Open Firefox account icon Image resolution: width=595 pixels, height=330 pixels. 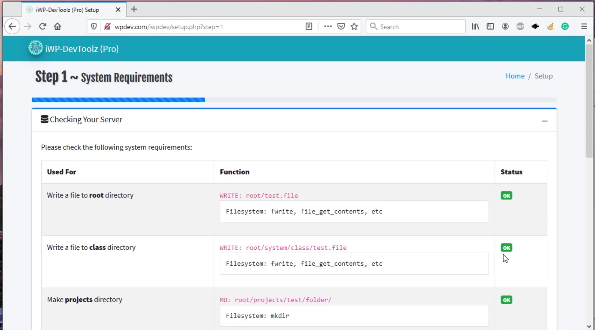[505, 27]
